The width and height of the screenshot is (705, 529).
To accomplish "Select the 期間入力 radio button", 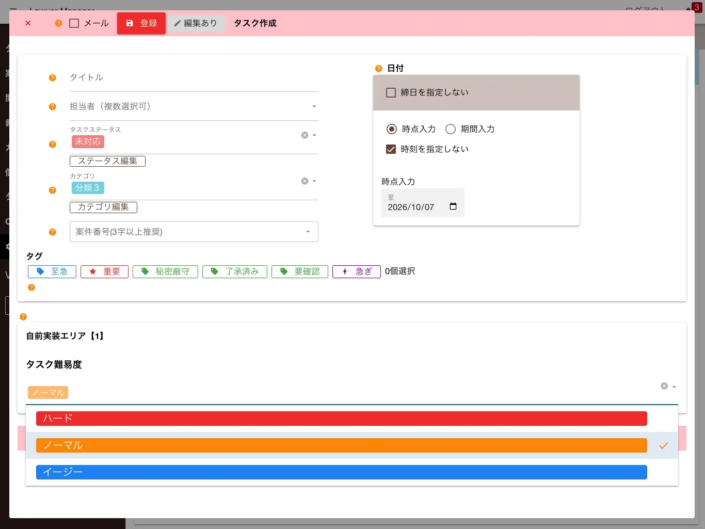I will (x=451, y=129).
